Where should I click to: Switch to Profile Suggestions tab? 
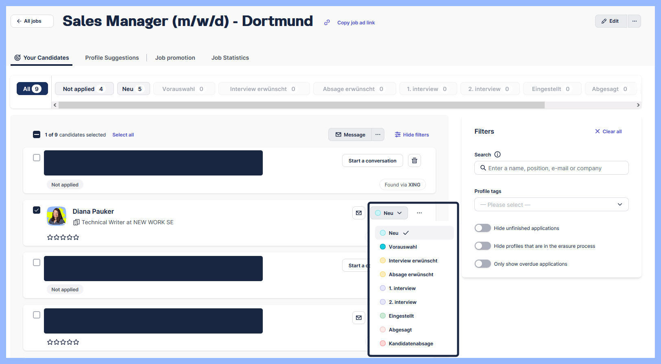pyautogui.click(x=112, y=58)
